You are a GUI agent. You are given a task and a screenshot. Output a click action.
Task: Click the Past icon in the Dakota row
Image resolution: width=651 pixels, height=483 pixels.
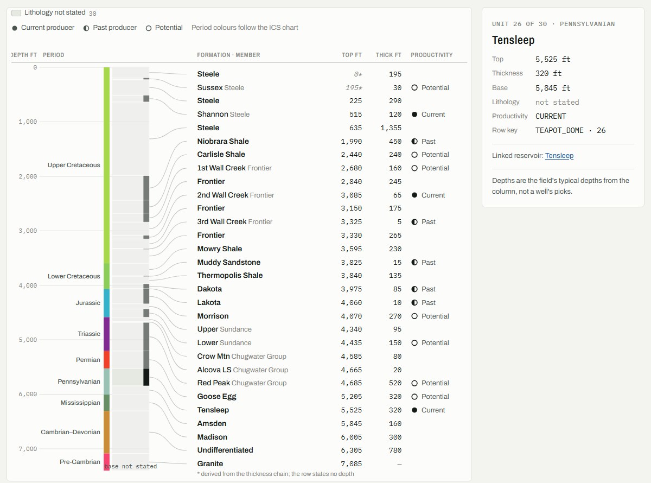click(414, 289)
